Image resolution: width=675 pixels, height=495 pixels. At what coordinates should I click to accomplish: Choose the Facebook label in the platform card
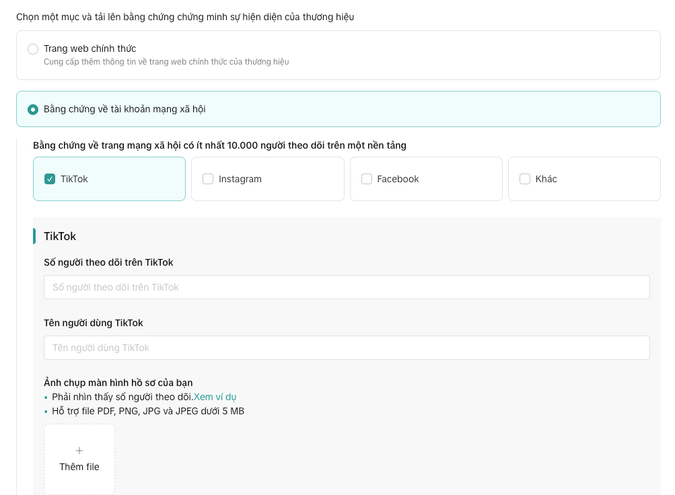pos(398,179)
